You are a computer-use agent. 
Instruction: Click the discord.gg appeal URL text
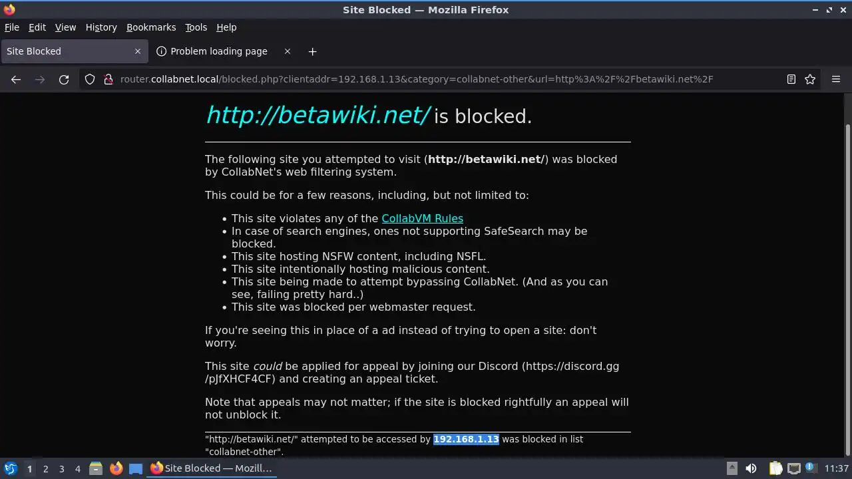412,373
